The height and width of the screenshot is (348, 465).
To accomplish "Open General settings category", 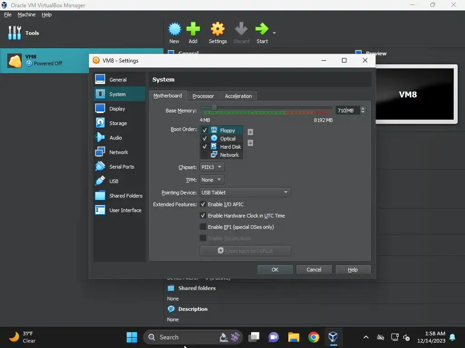I will 119,80.
